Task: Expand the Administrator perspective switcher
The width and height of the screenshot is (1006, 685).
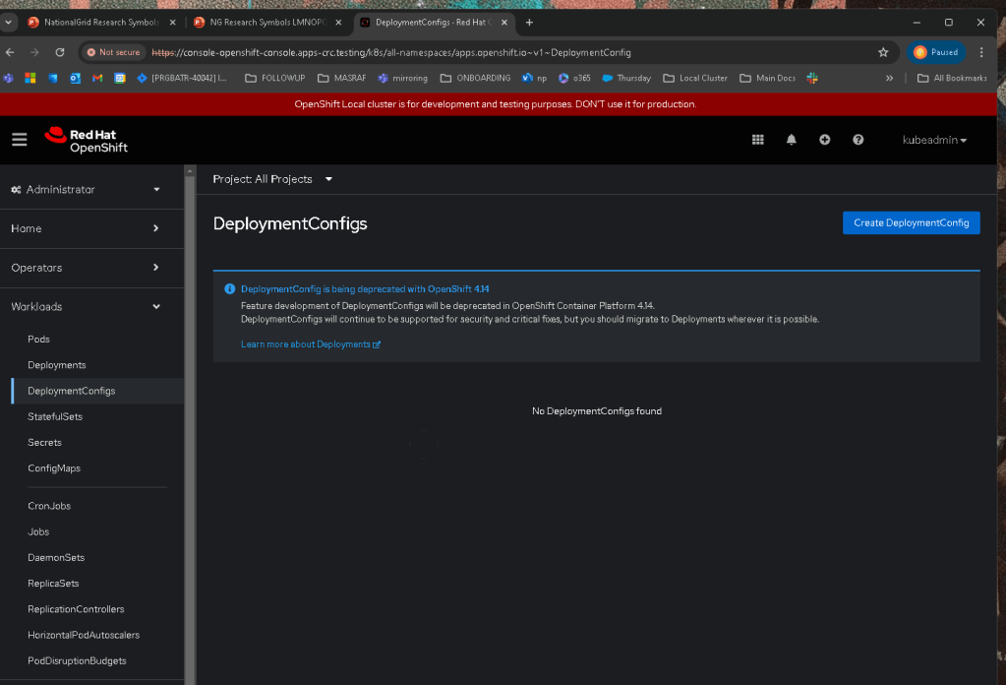Action: 86,189
